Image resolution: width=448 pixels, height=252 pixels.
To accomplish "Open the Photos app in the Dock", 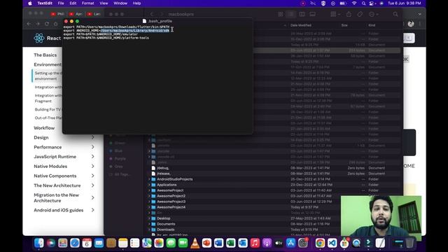I will pos(159,243).
